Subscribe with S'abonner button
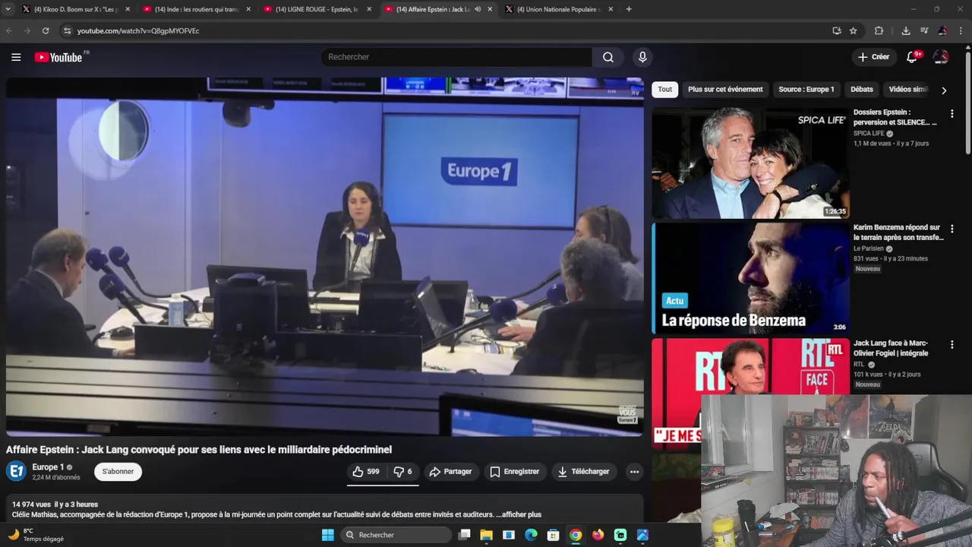 click(118, 472)
